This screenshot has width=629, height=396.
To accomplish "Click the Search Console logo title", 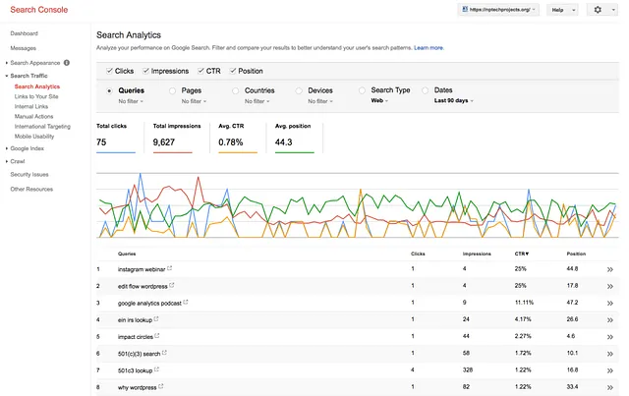I will (39, 10).
